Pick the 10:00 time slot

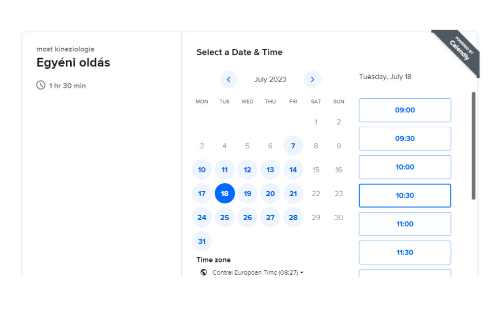[x=405, y=167]
